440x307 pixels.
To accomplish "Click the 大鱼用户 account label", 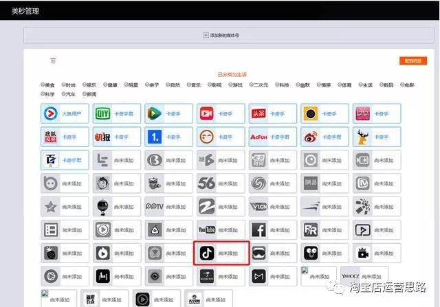I will (x=71, y=114).
